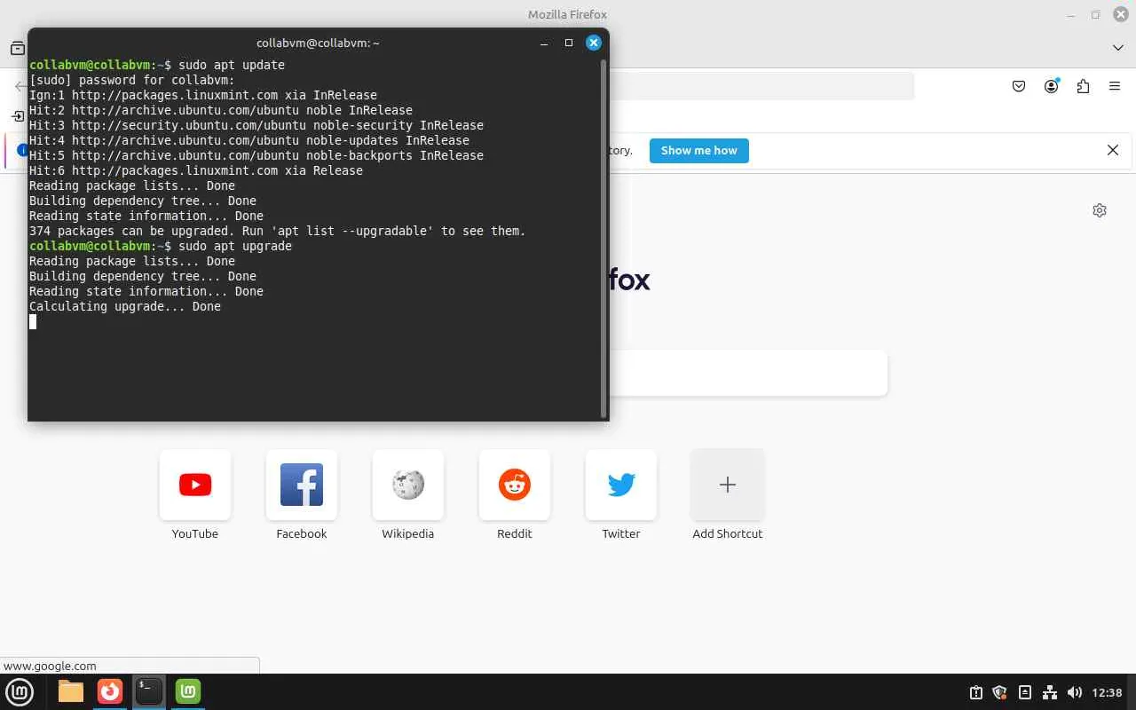This screenshot has height=710, width=1136.
Task: Close the collabvm terminal window
Action: click(594, 43)
